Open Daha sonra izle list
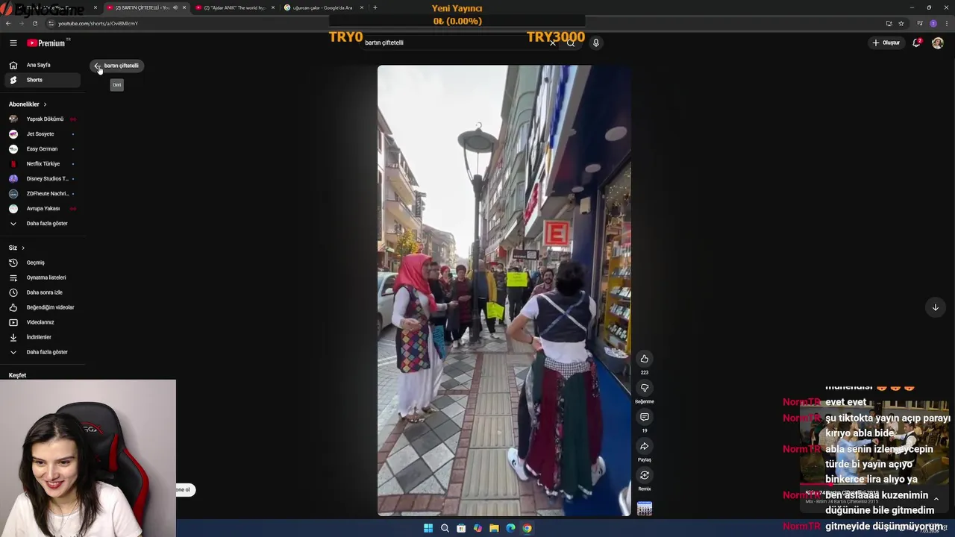Screen dimensions: 955x537 tap(42, 292)
